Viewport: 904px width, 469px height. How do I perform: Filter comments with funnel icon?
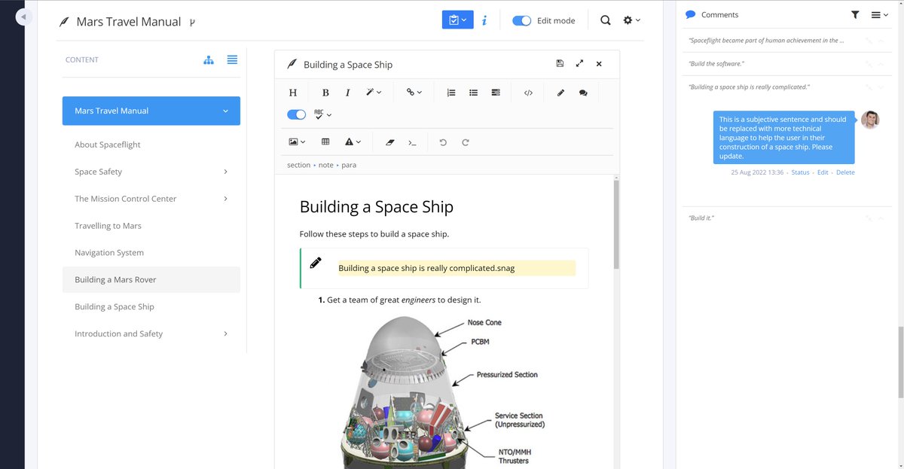tap(855, 14)
